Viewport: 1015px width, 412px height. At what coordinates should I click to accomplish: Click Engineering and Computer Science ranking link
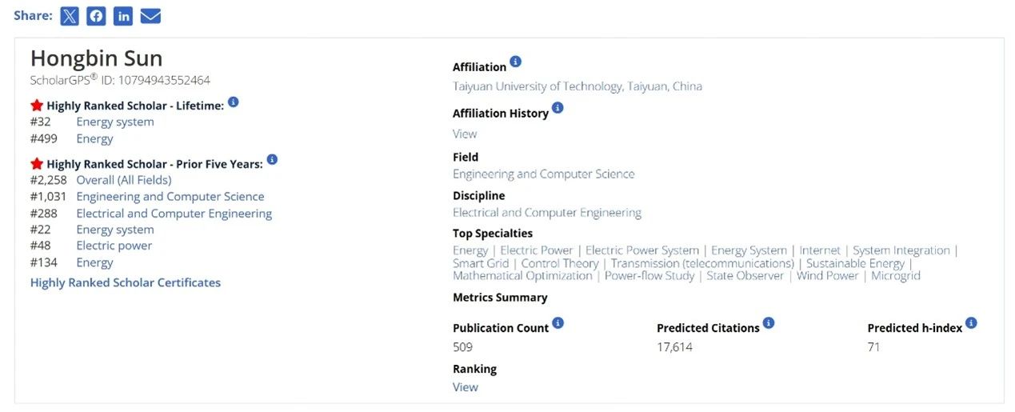pos(170,196)
